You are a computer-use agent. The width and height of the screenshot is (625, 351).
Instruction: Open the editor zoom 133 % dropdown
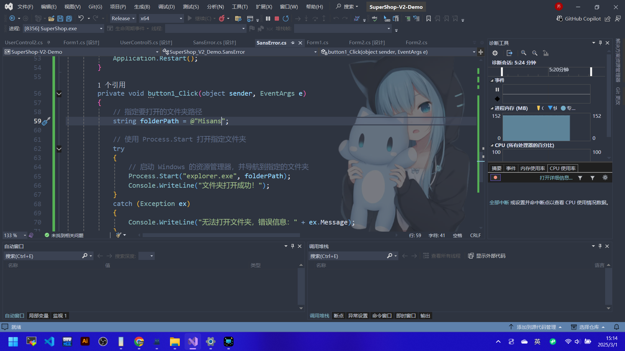click(x=15, y=235)
